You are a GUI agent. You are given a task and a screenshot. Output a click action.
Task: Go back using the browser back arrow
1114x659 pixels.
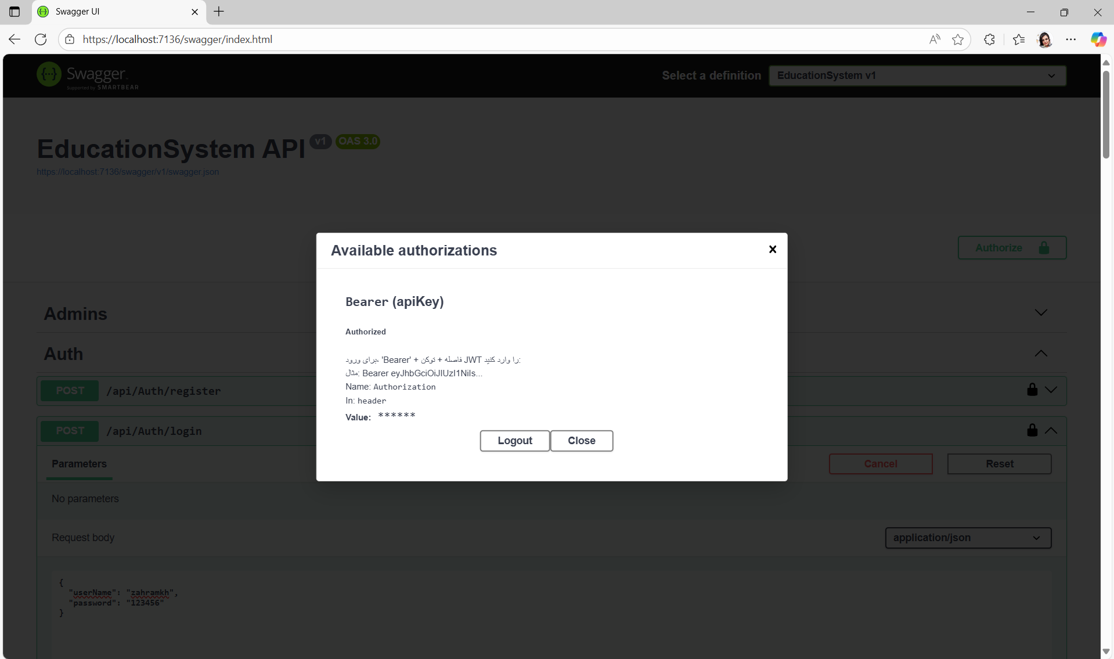point(15,39)
